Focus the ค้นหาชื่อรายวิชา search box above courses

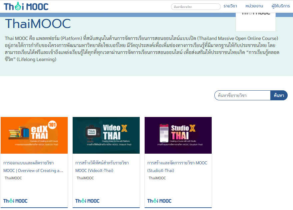(x=242, y=95)
